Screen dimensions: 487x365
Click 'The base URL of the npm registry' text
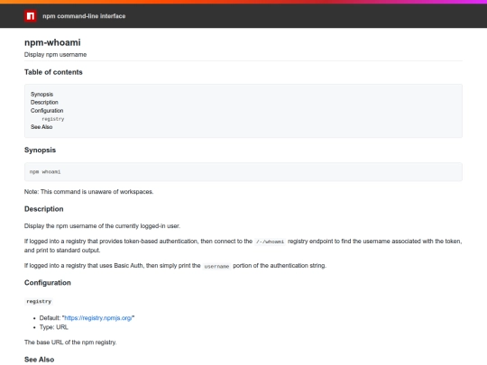point(70,342)
